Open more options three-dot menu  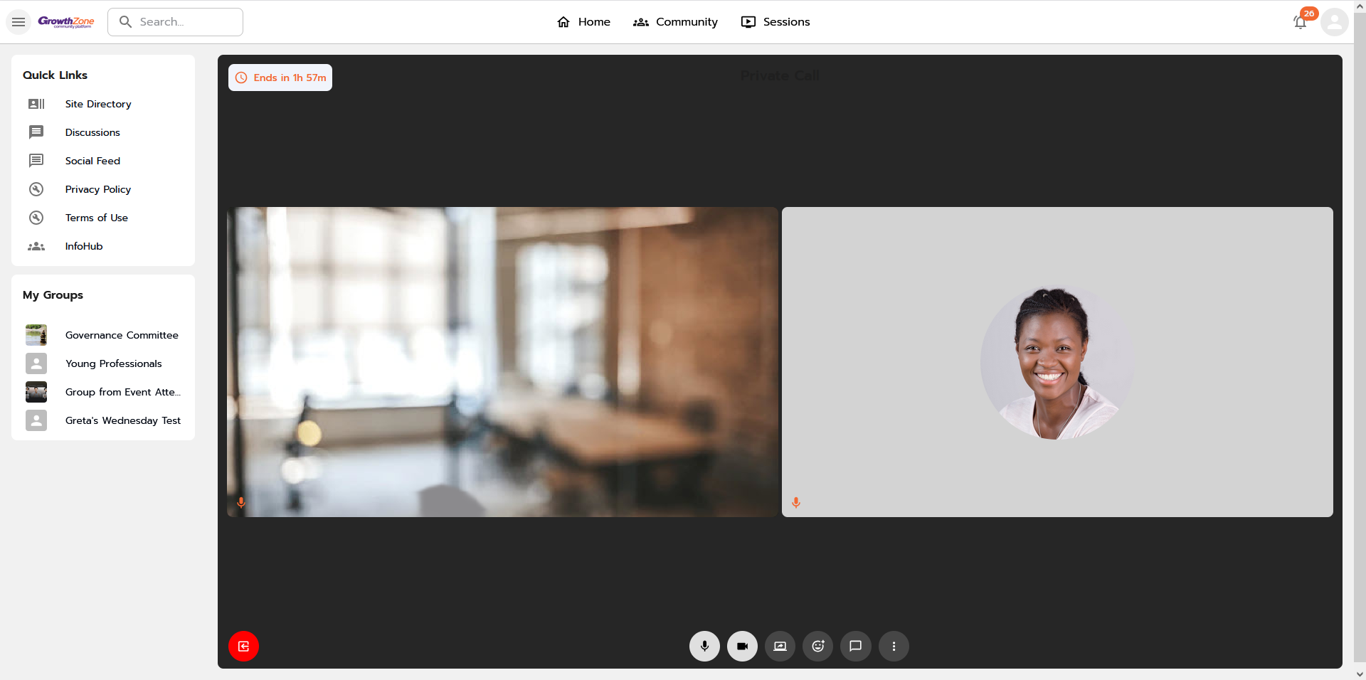tap(894, 647)
